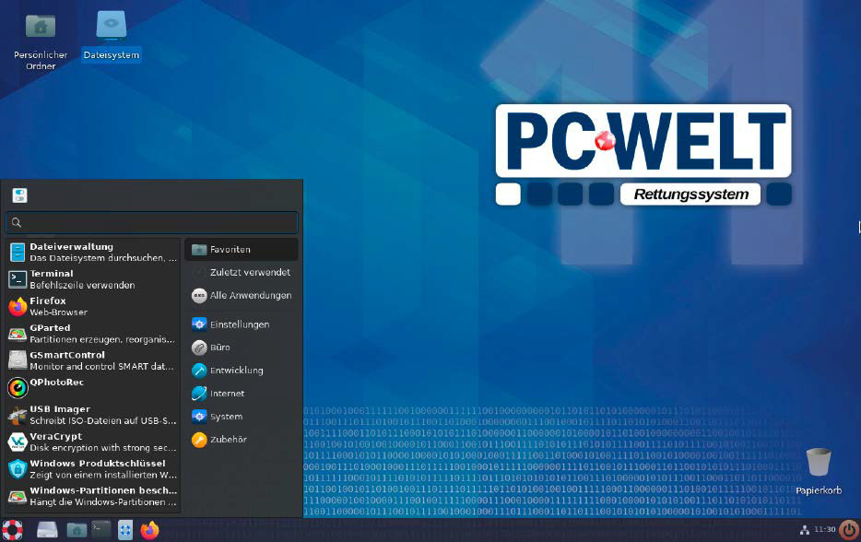The width and height of the screenshot is (861, 542).
Task: Open the Zubehör category
Action: 242,440
